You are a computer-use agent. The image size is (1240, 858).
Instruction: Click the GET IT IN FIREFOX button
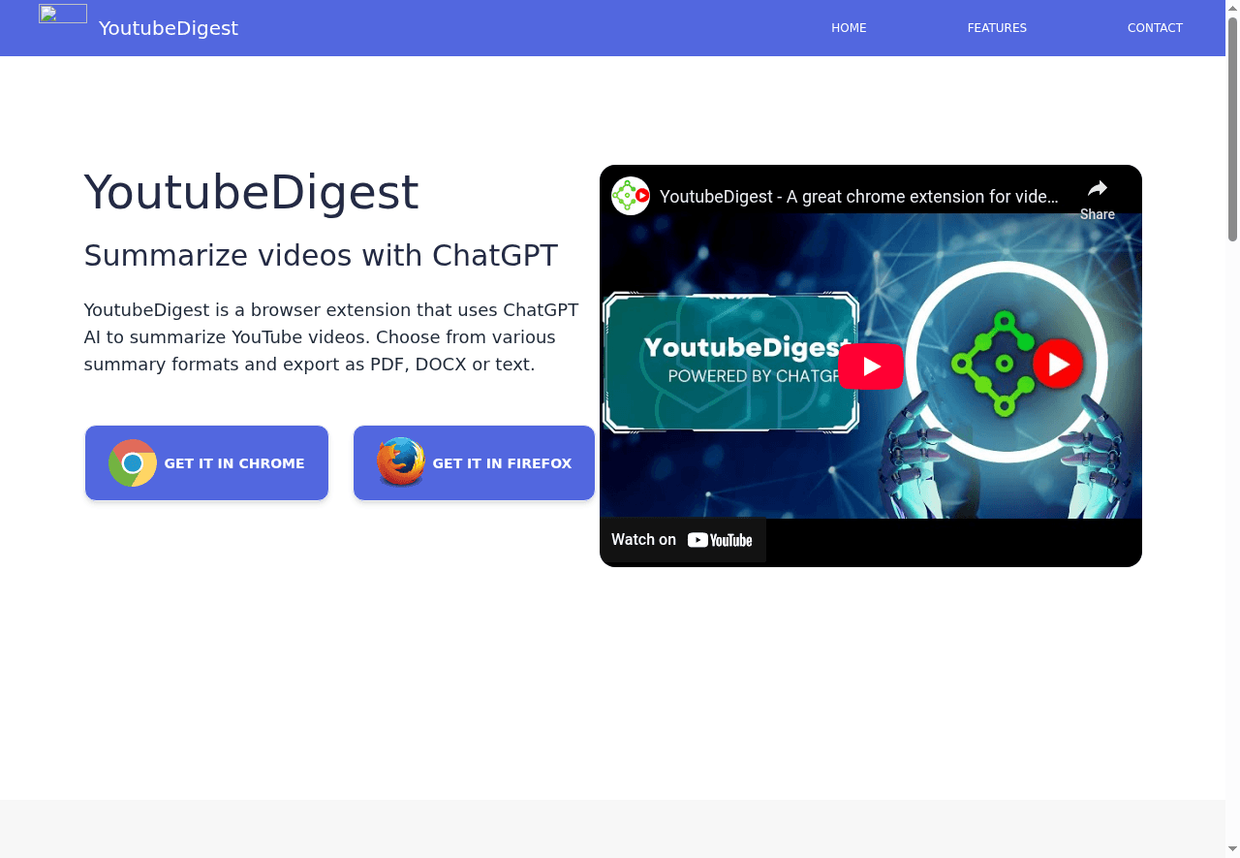tap(474, 462)
